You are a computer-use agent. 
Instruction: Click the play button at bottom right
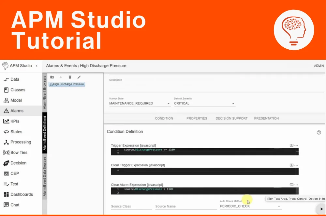pos(321,209)
